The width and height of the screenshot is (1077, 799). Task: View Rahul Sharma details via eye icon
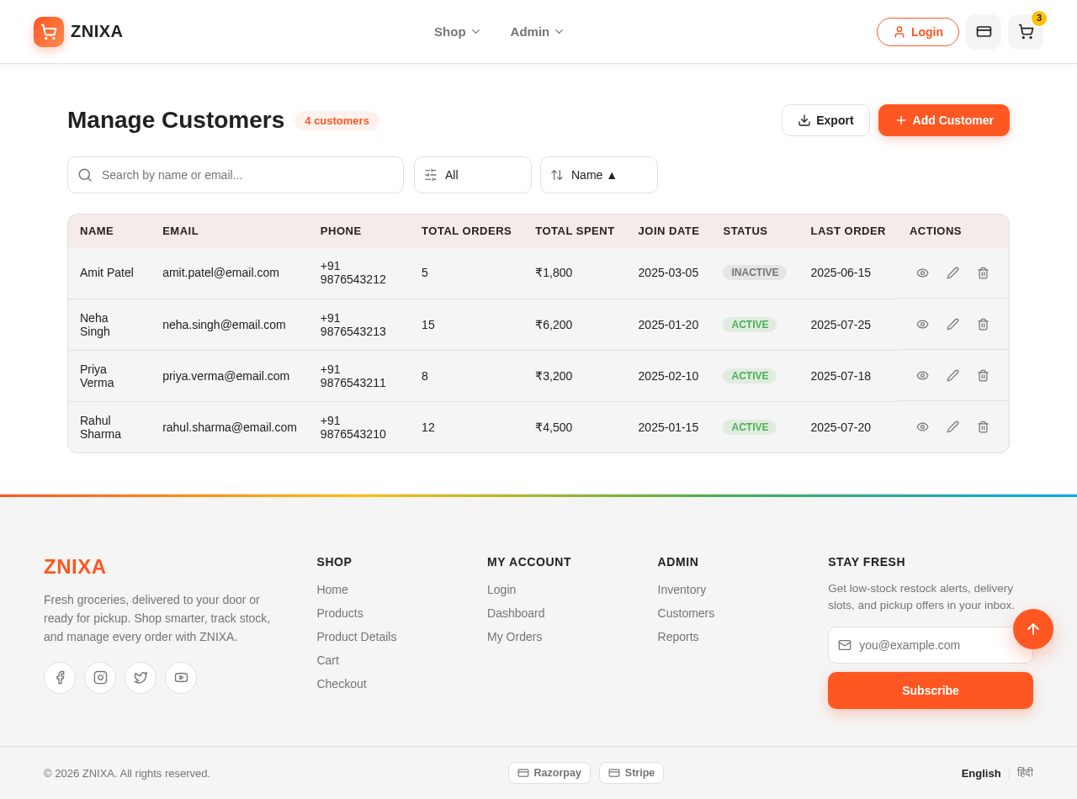click(x=922, y=427)
